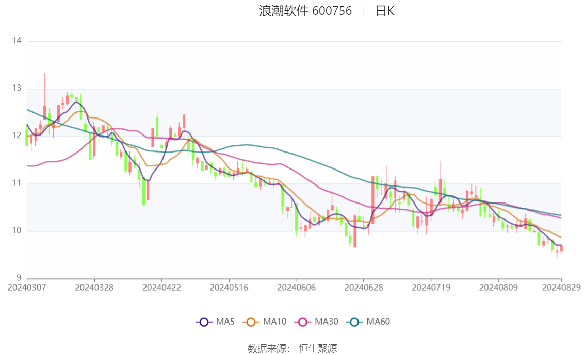Click the x-axis date 20240606
The height and width of the screenshot is (355, 585).
tap(296, 288)
